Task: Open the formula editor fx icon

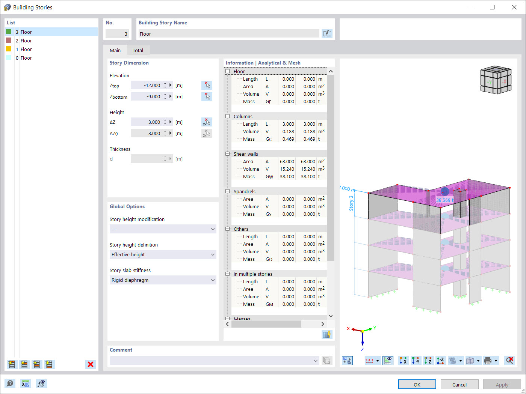Action: point(41,383)
